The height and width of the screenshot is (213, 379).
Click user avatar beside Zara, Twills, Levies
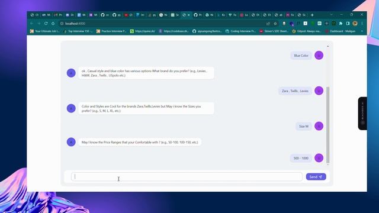click(319, 91)
